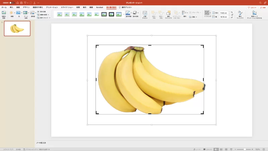The width and height of the screenshot is (268, 151).
Task: Click the zoom slider in status bar
Action: pos(245,149)
